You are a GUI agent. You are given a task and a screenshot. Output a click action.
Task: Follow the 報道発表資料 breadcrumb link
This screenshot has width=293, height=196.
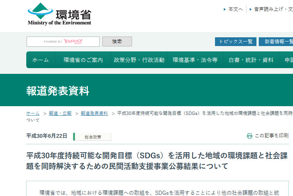point(94,113)
